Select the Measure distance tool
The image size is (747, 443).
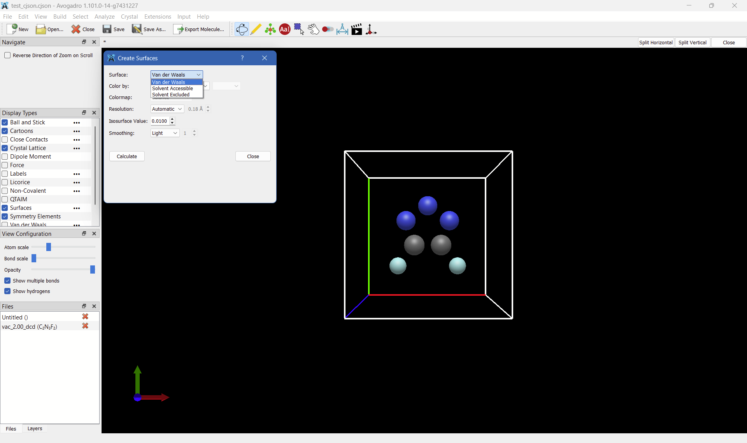click(x=342, y=29)
